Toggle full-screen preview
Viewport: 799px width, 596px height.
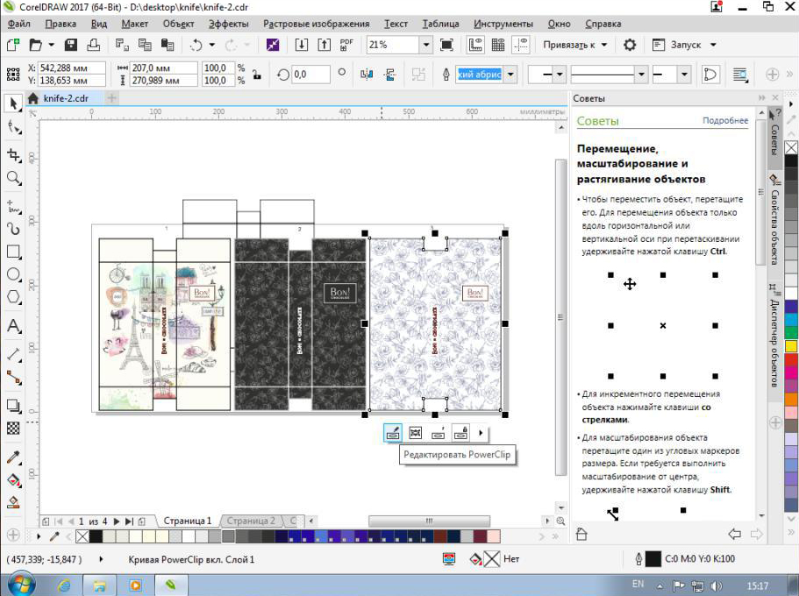point(447,45)
